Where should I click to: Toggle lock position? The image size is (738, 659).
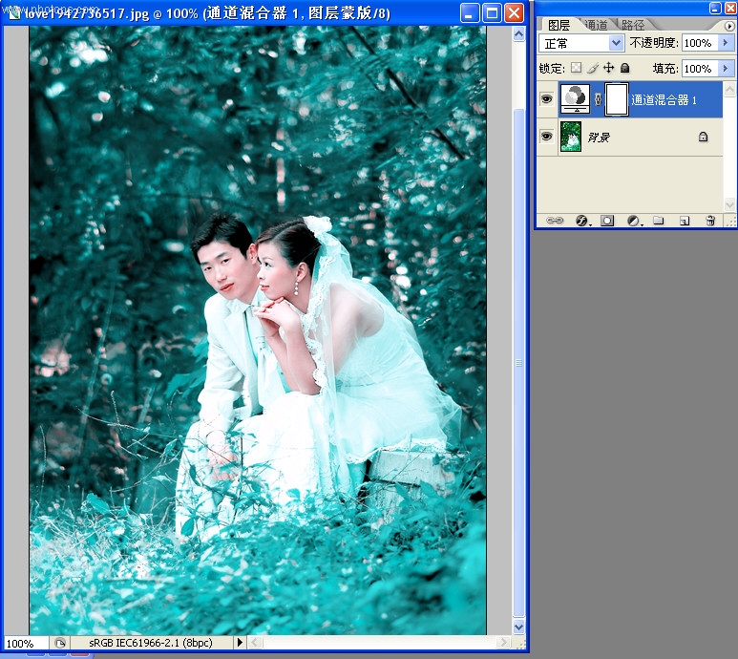pyautogui.click(x=608, y=68)
